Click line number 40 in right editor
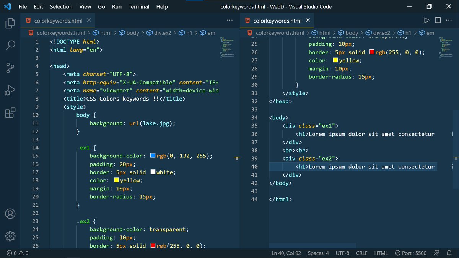 click(254, 167)
